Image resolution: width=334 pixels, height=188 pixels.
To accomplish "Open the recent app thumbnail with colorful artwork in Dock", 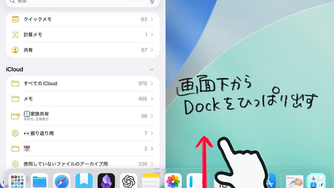I will click(295, 181).
